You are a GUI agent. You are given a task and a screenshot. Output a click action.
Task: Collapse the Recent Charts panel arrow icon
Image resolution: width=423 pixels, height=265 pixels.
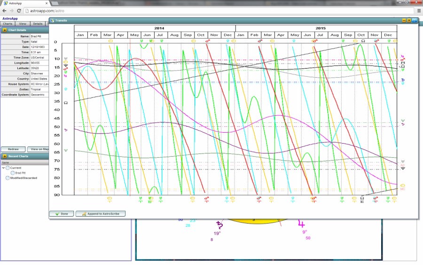click(4, 156)
